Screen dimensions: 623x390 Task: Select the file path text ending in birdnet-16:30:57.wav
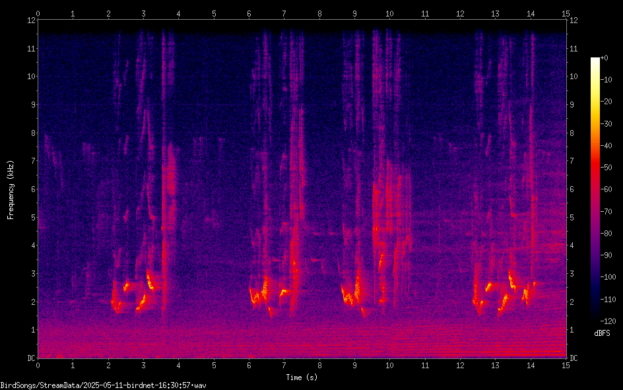click(104, 385)
